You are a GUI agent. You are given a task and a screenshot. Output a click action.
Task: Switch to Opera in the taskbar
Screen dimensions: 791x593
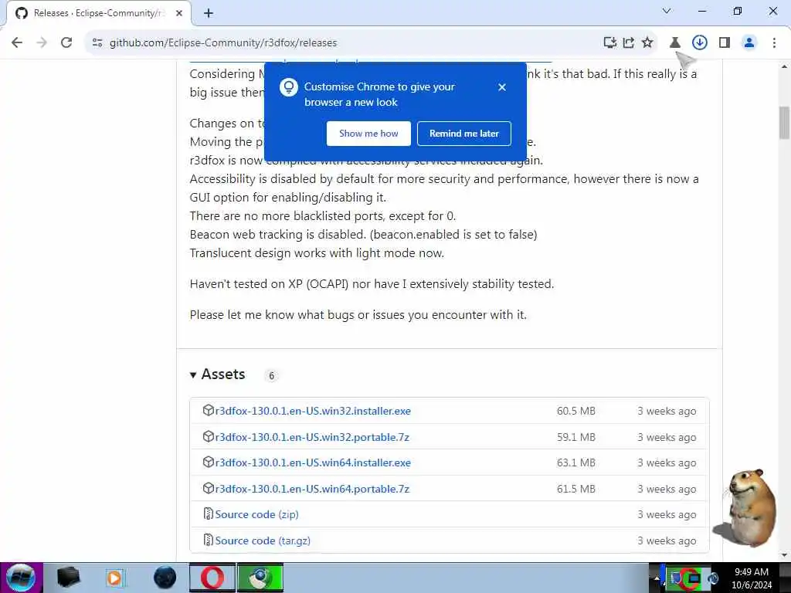[x=212, y=578]
